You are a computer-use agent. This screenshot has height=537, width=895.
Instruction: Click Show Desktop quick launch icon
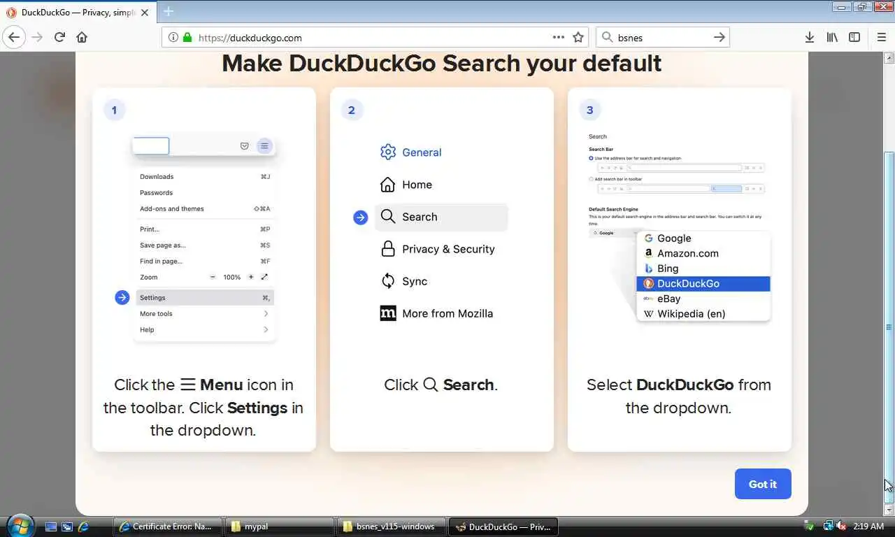[51, 527]
